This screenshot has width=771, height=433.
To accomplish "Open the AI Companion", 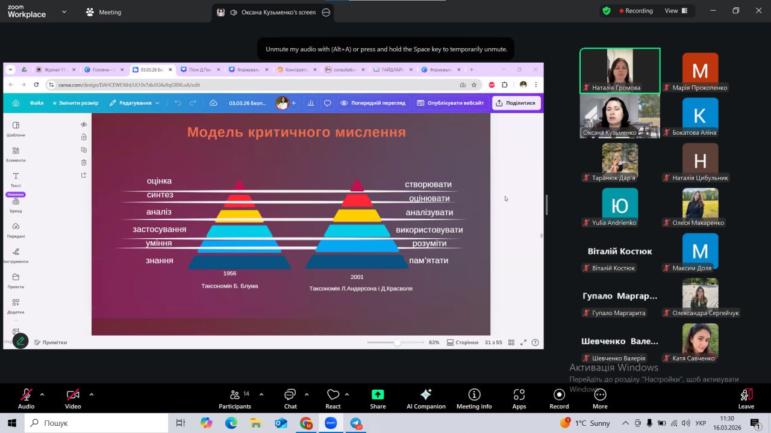I will click(426, 399).
